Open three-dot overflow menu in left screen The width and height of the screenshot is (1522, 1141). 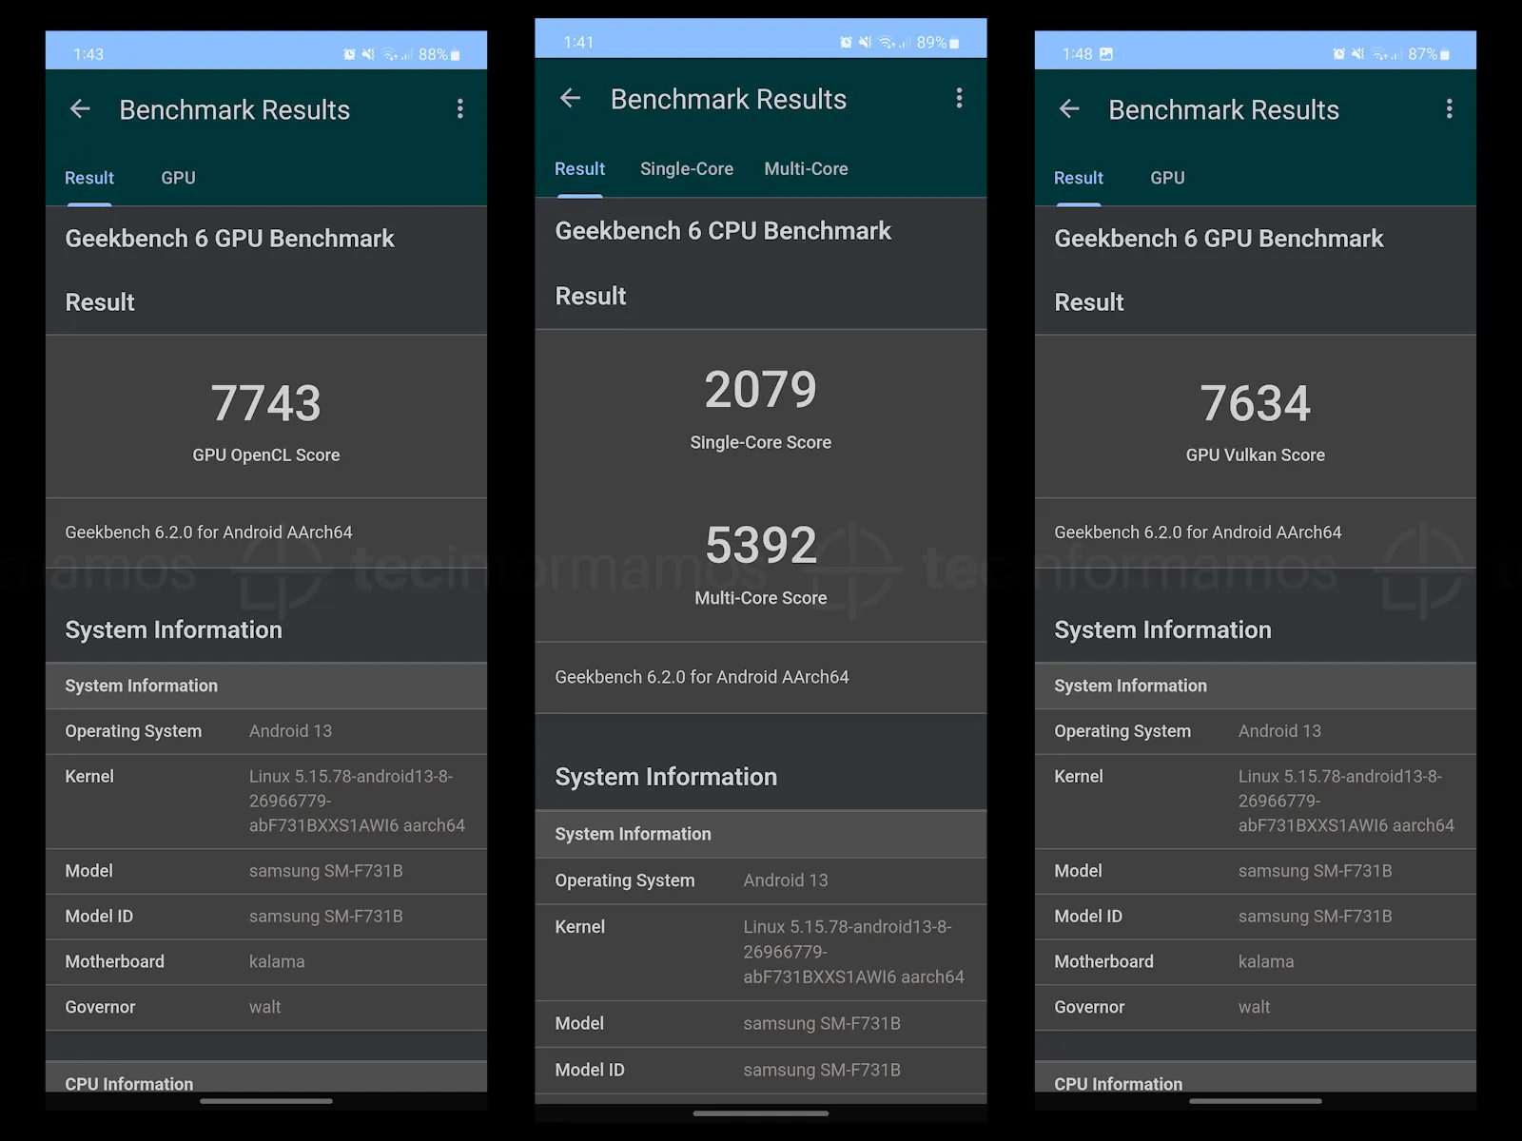click(460, 109)
